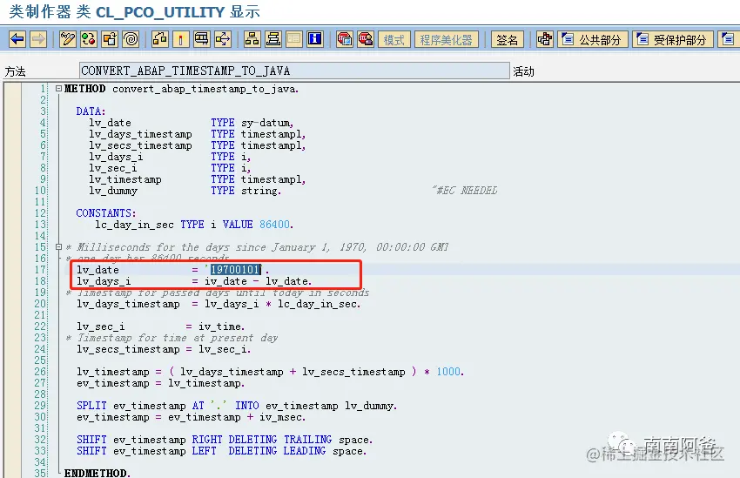The width and height of the screenshot is (740, 478).
Task: Click the LEADING keyword on line 33
Action: (305, 451)
